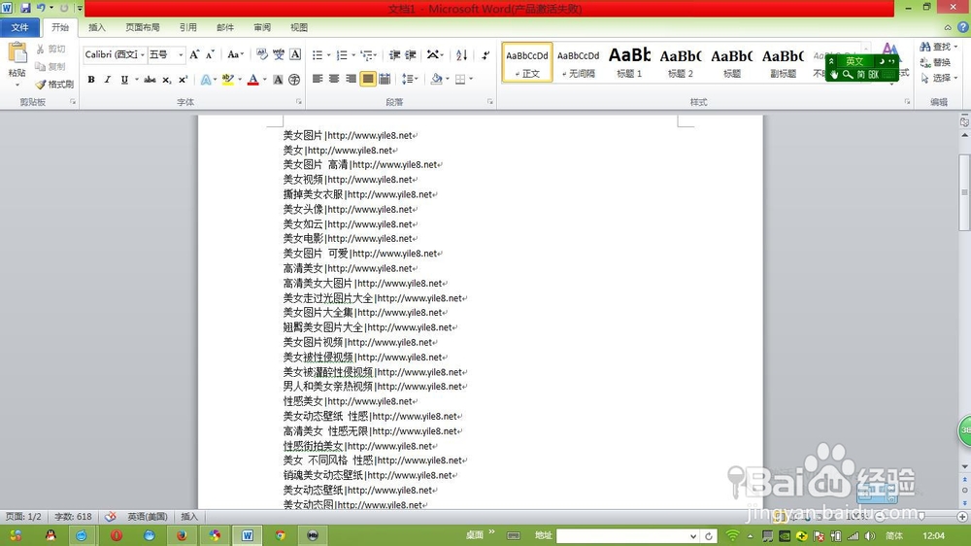Screen dimensions: 971x546
Task: Click the volume speaker icon in the system tray
Action: click(870, 535)
